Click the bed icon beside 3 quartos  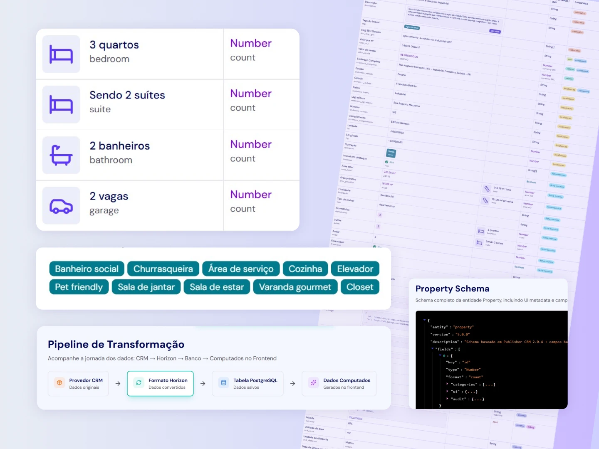pos(61,54)
